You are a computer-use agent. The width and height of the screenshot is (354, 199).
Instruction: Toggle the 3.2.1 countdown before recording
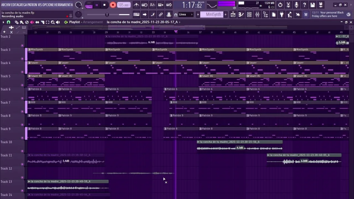tap(152, 5)
